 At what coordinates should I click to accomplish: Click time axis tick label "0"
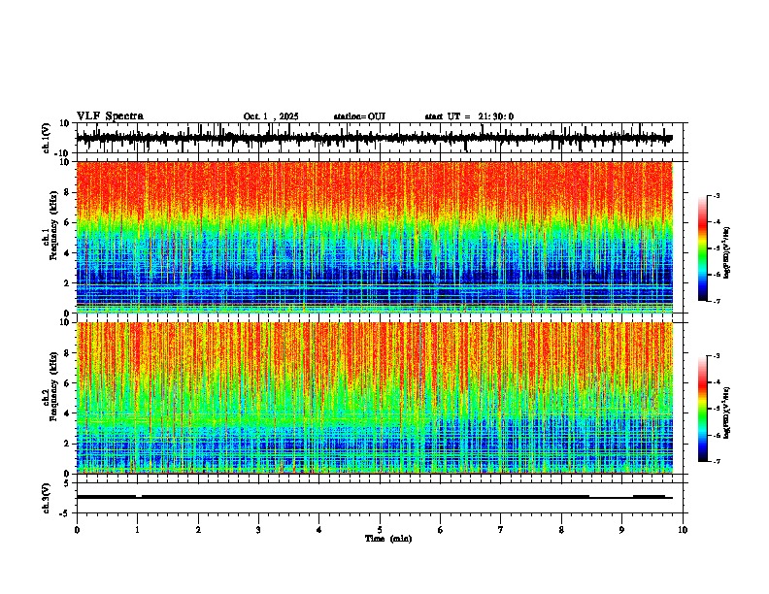coord(77,530)
